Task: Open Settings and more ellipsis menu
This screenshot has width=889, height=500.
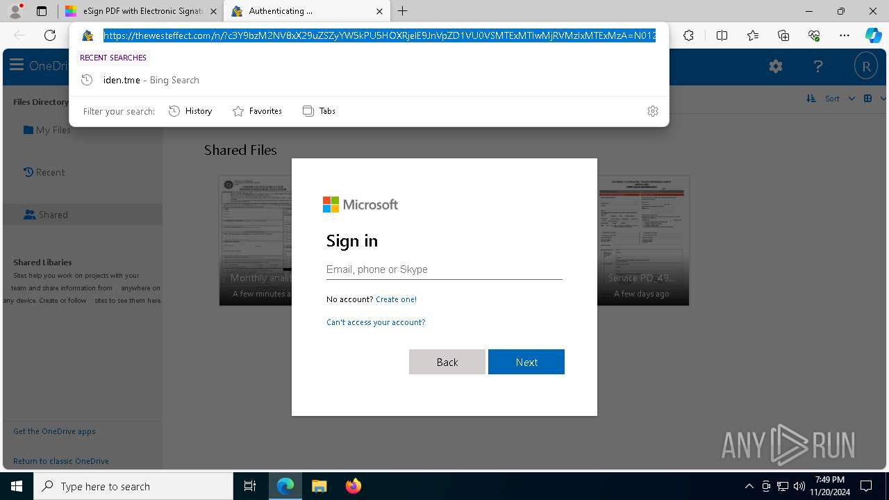Action: click(x=845, y=35)
